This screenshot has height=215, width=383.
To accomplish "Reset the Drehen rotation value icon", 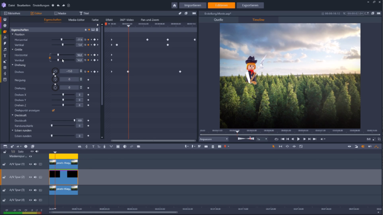I will point(85,72).
